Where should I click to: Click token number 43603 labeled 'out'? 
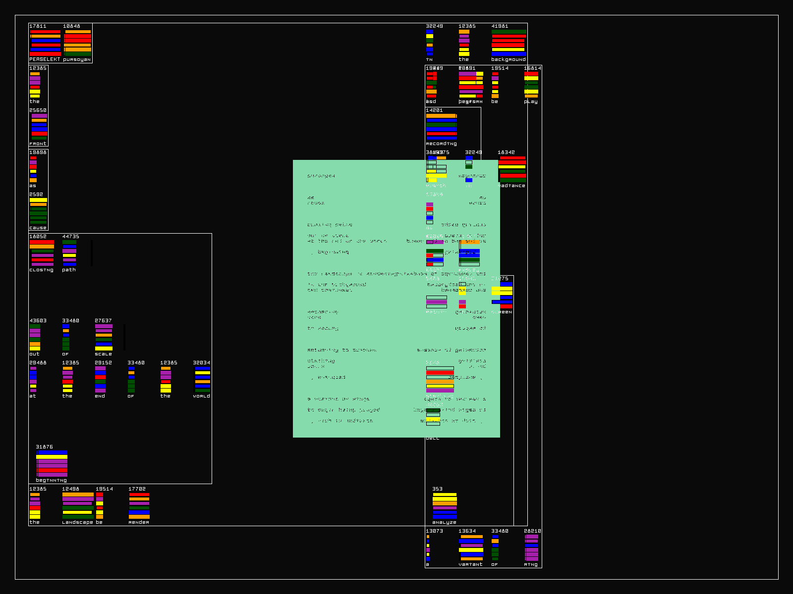[35, 337]
